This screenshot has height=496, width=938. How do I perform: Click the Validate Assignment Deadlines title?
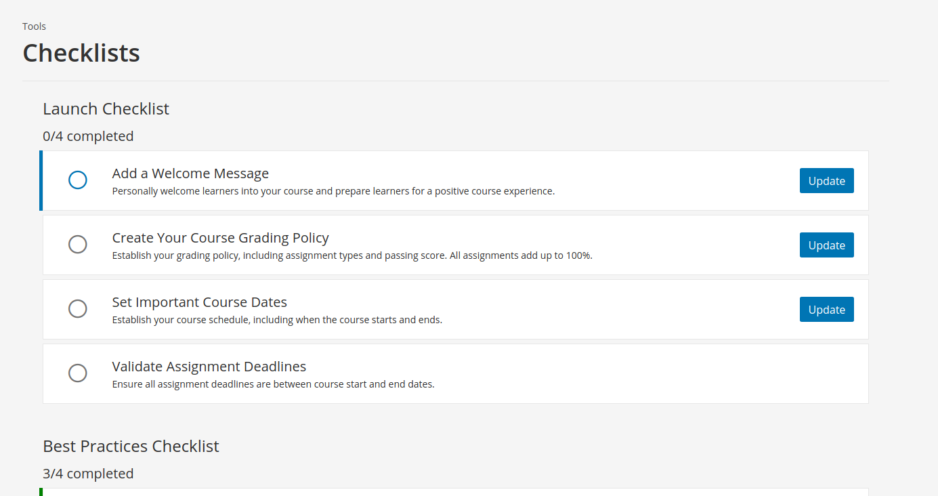pyautogui.click(x=209, y=367)
